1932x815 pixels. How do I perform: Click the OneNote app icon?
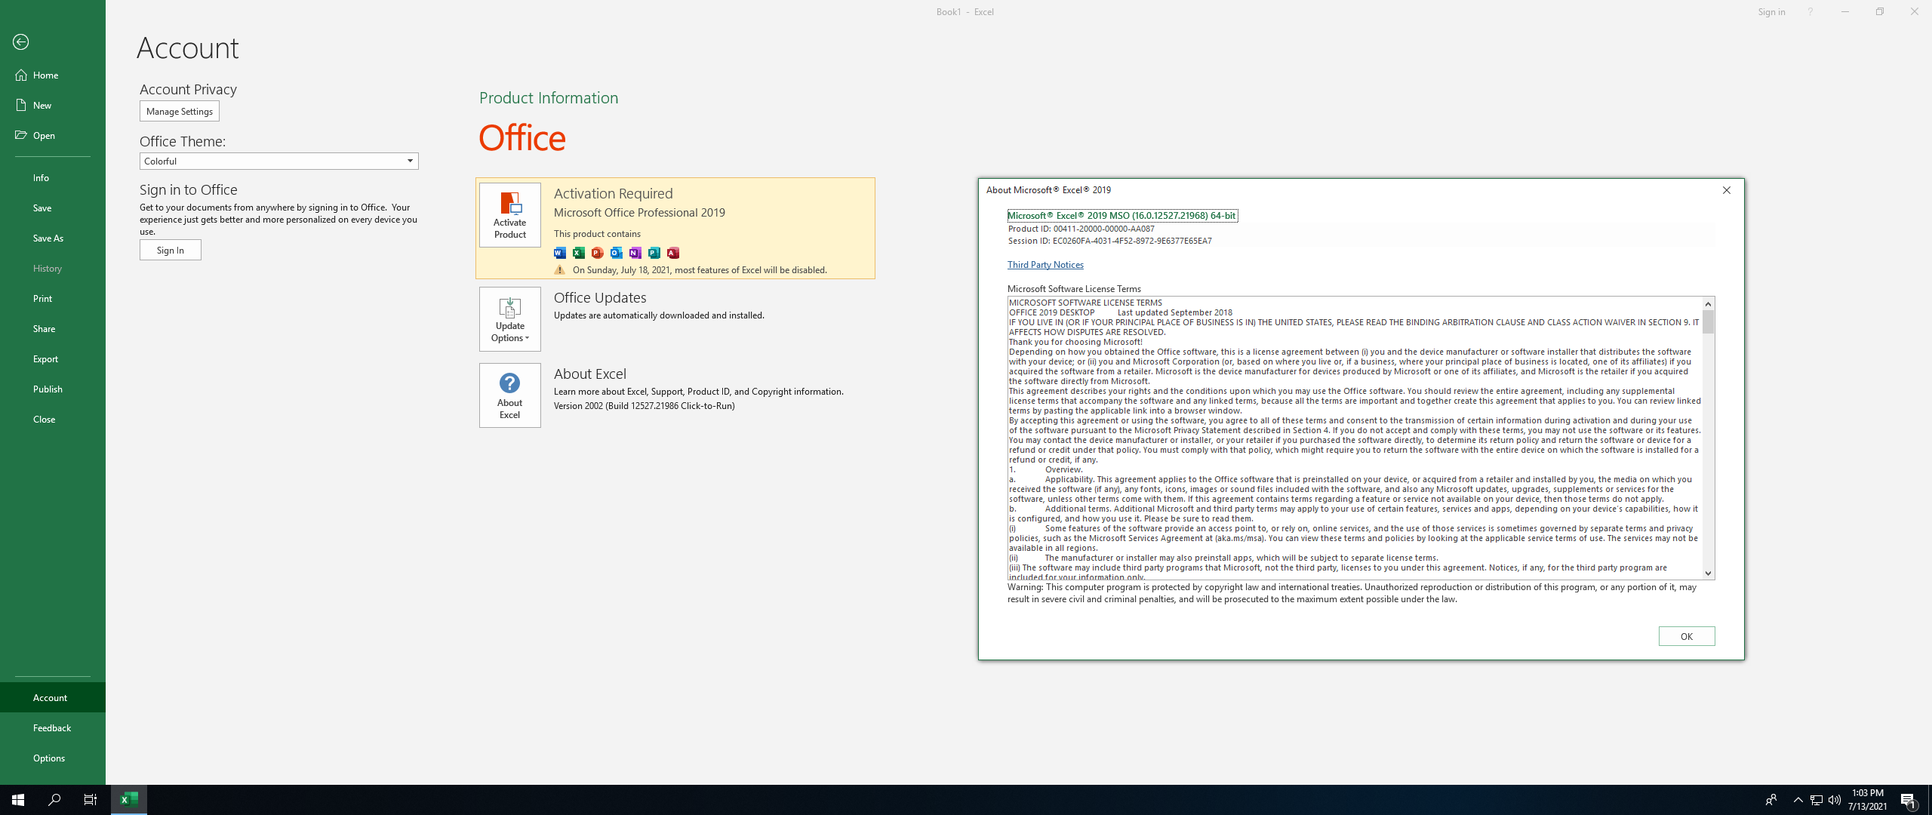(x=635, y=253)
